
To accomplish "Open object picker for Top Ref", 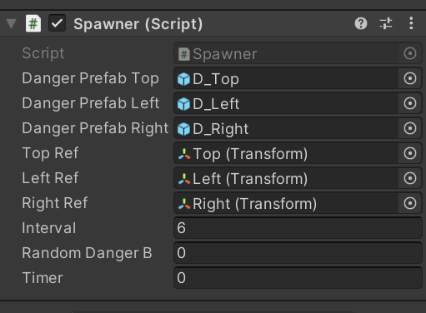I will 410,153.
